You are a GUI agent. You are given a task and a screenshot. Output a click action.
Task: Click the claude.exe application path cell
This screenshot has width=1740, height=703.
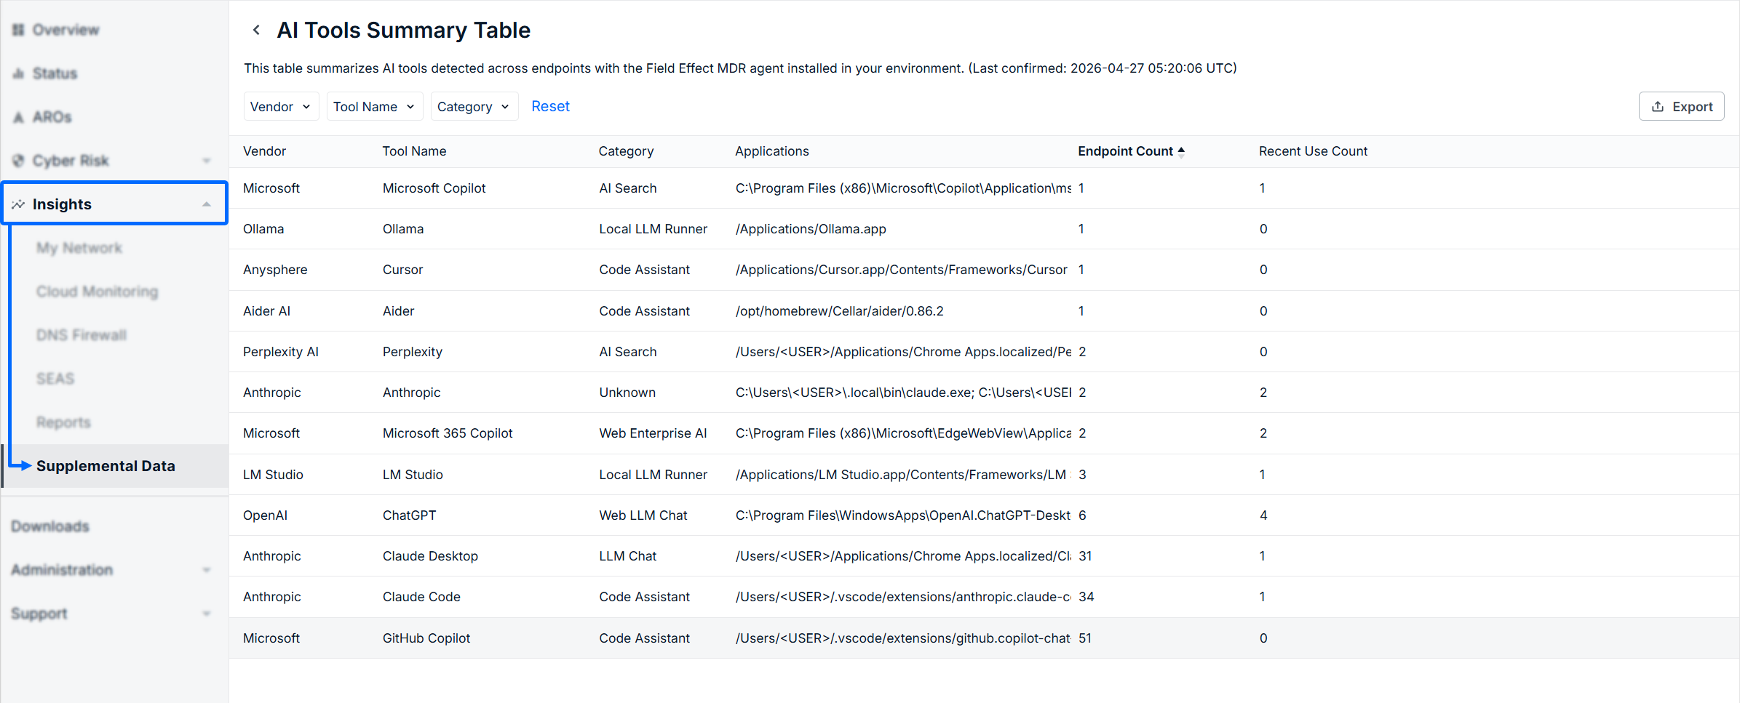pos(903,393)
